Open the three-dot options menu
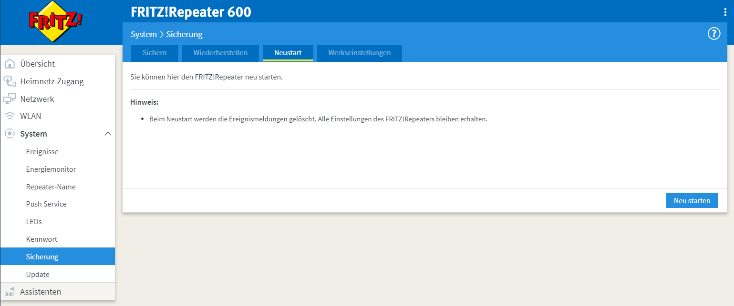734x306 pixels. (x=725, y=12)
